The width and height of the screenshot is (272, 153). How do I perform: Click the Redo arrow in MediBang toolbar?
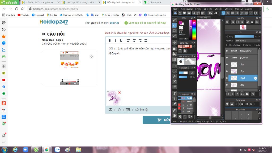point(216,13)
